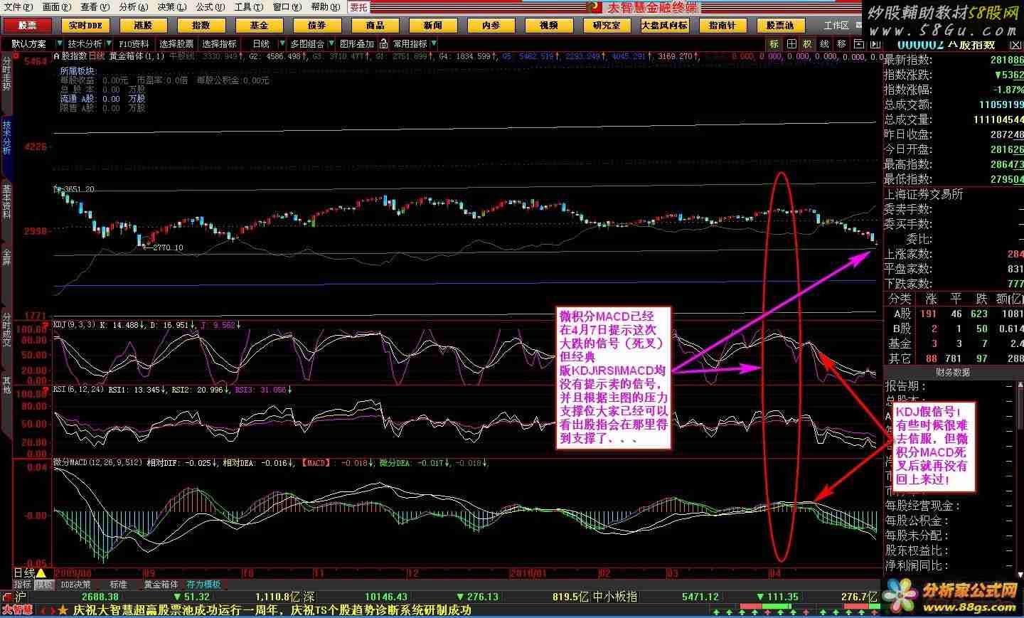Image resolution: width=1024 pixels, height=618 pixels.
Task: Open the 文件 menu
Action: pos(18,7)
